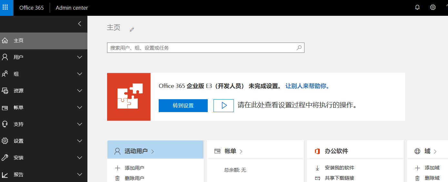This screenshot has height=182, width=448.
Task: Click the 总余额: 无 text
Action: [x=235, y=170]
